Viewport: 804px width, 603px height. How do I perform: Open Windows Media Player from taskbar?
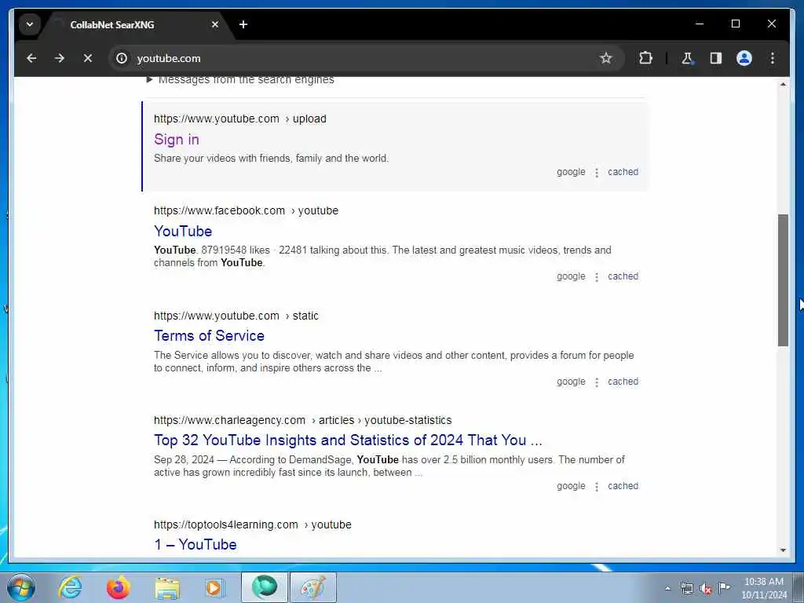(215, 587)
